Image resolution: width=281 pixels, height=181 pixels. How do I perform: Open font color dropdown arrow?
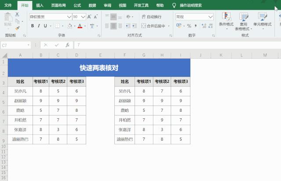85,26
